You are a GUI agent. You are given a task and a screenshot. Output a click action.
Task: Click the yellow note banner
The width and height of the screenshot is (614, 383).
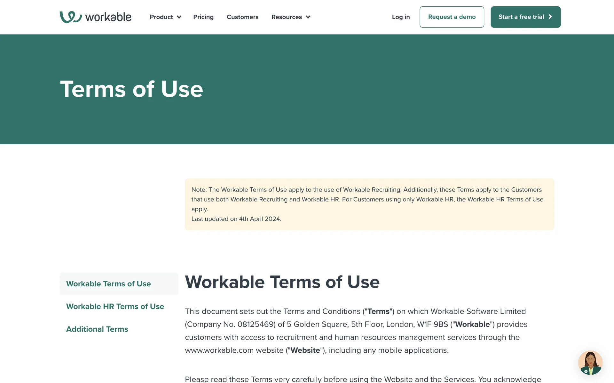(x=369, y=204)
